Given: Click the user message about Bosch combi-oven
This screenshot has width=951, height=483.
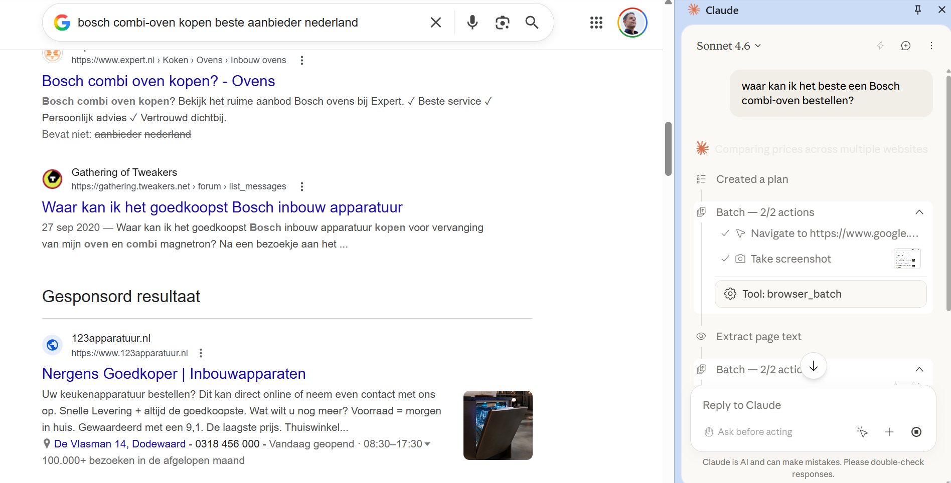Looking at the screenshot, I should pos(831,93).
